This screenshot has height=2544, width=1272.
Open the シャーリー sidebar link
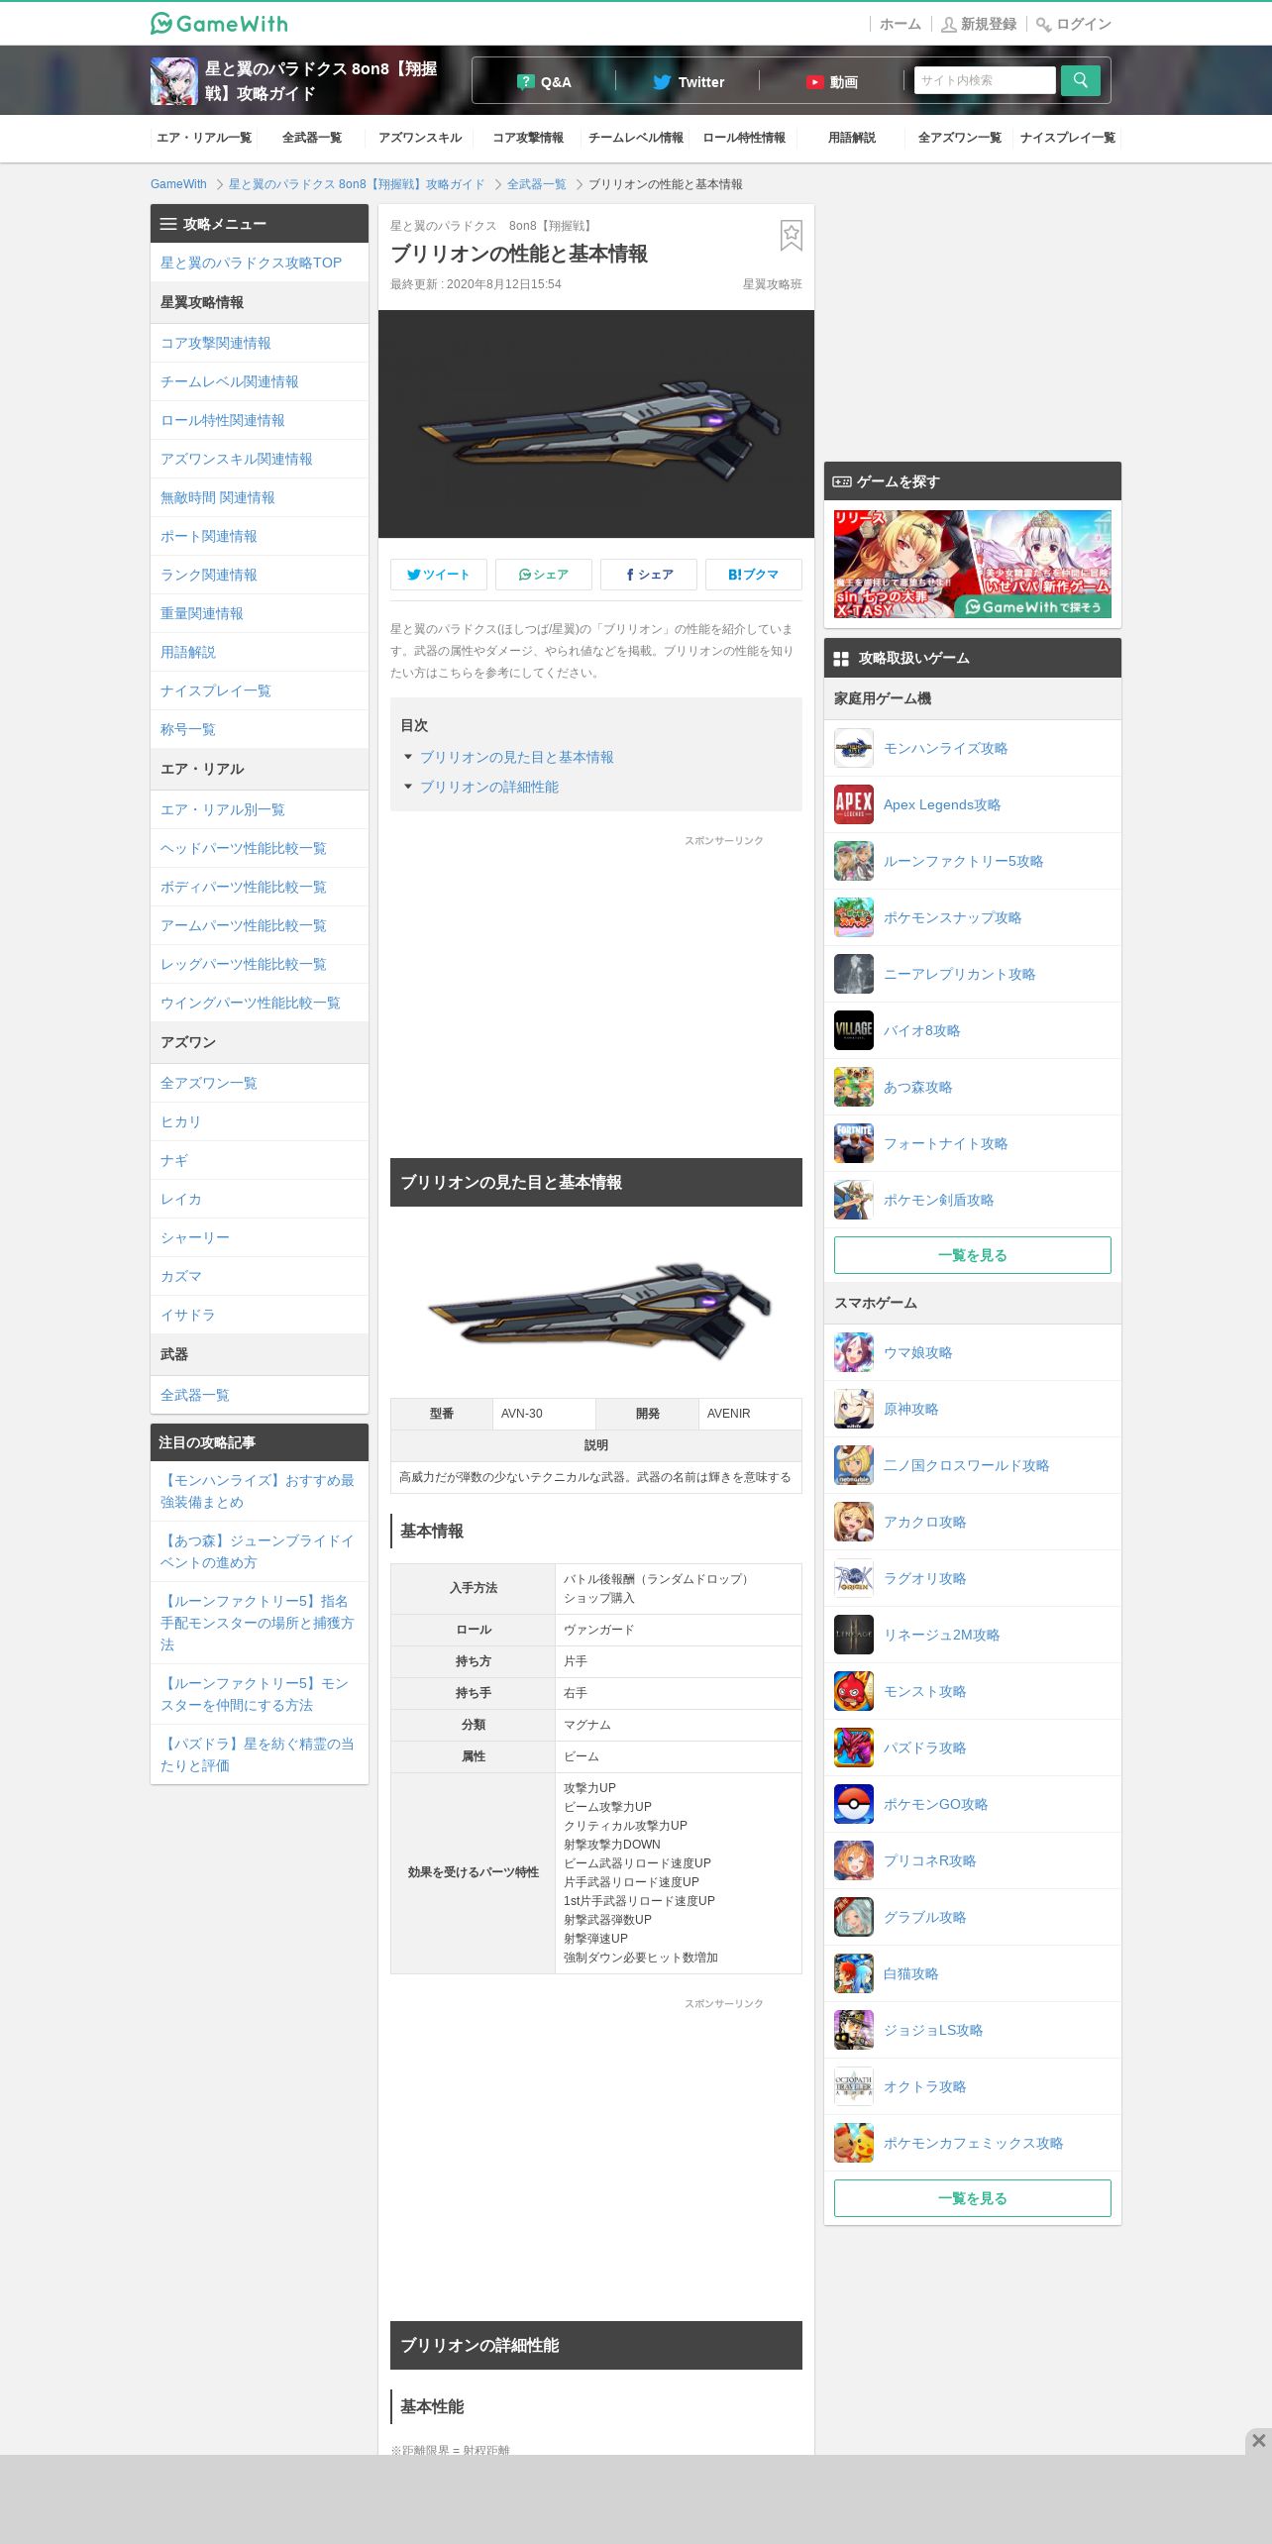tap(195, 1237)
